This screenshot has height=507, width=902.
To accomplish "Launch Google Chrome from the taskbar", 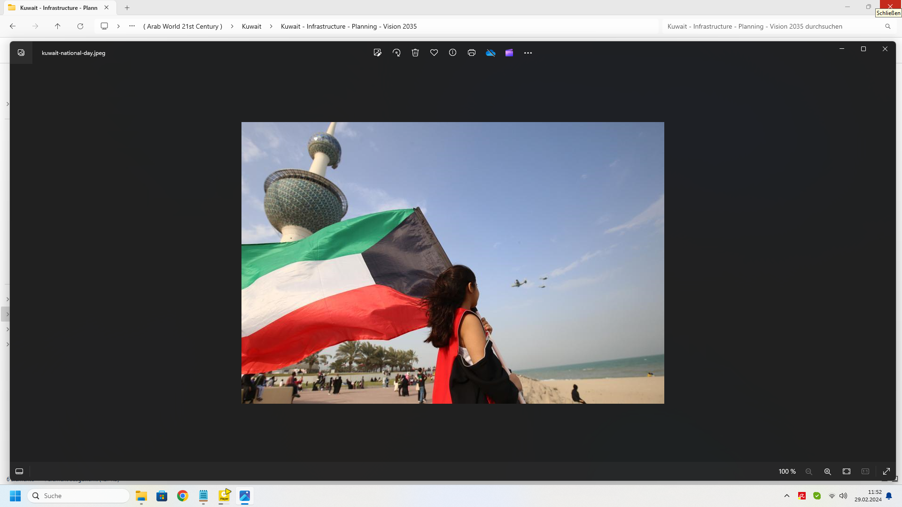I will (x=183, y=496).
